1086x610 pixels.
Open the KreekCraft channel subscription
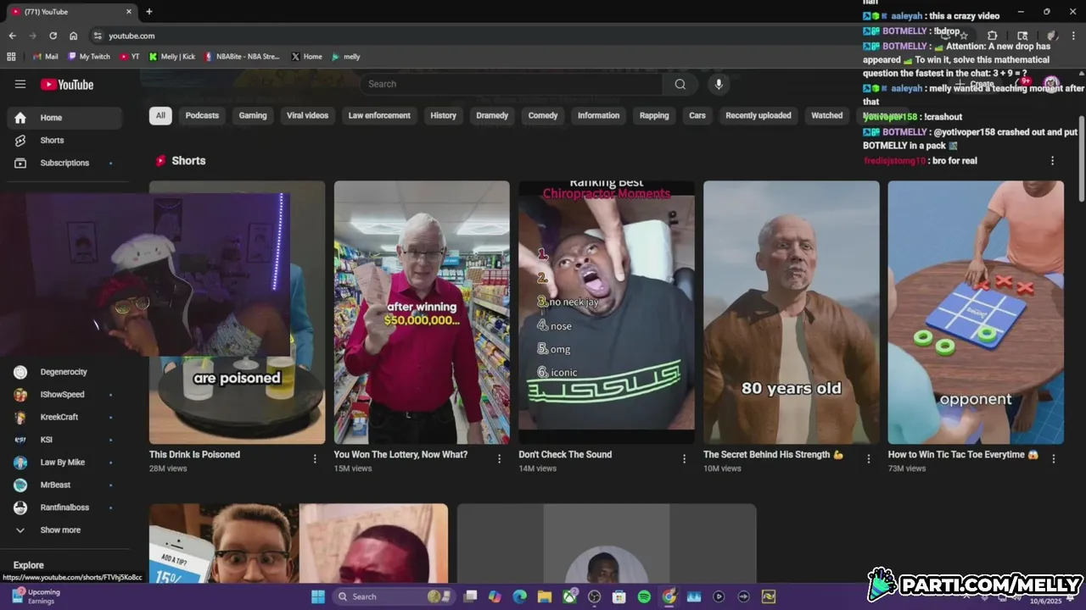coord(64,417)
